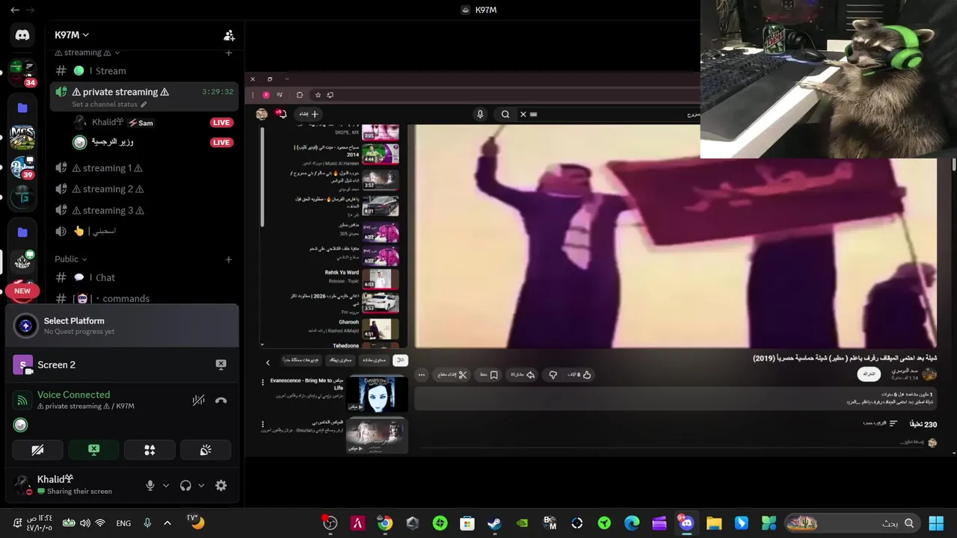Screen dimensions: 957x538
Task: Set a channel status for private streaming
Action: (109, 105)
